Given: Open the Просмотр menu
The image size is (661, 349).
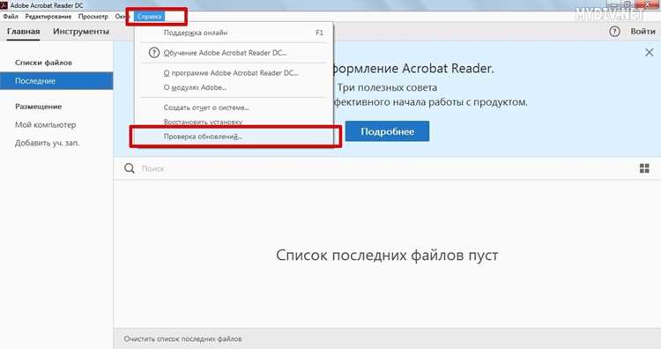Looking at the screenshot, I should (93, 17).
